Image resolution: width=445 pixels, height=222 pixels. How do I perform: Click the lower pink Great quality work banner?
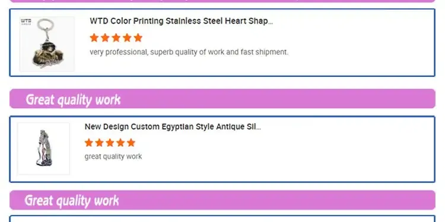(223, 200)
